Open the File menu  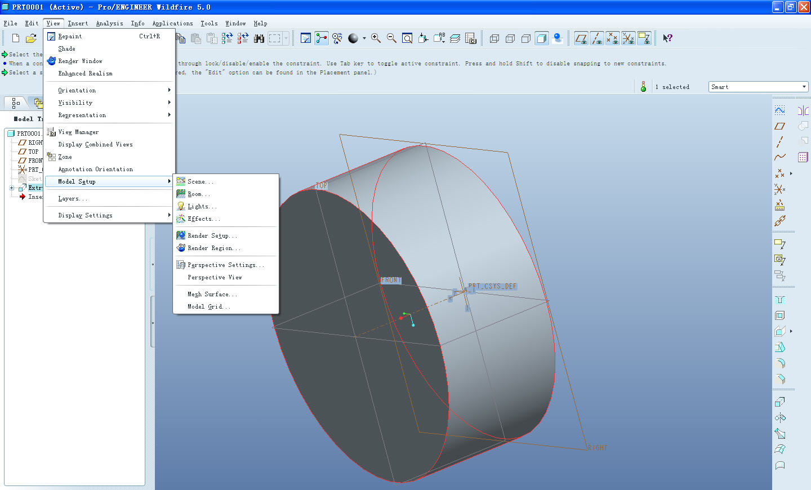point(10,23)
